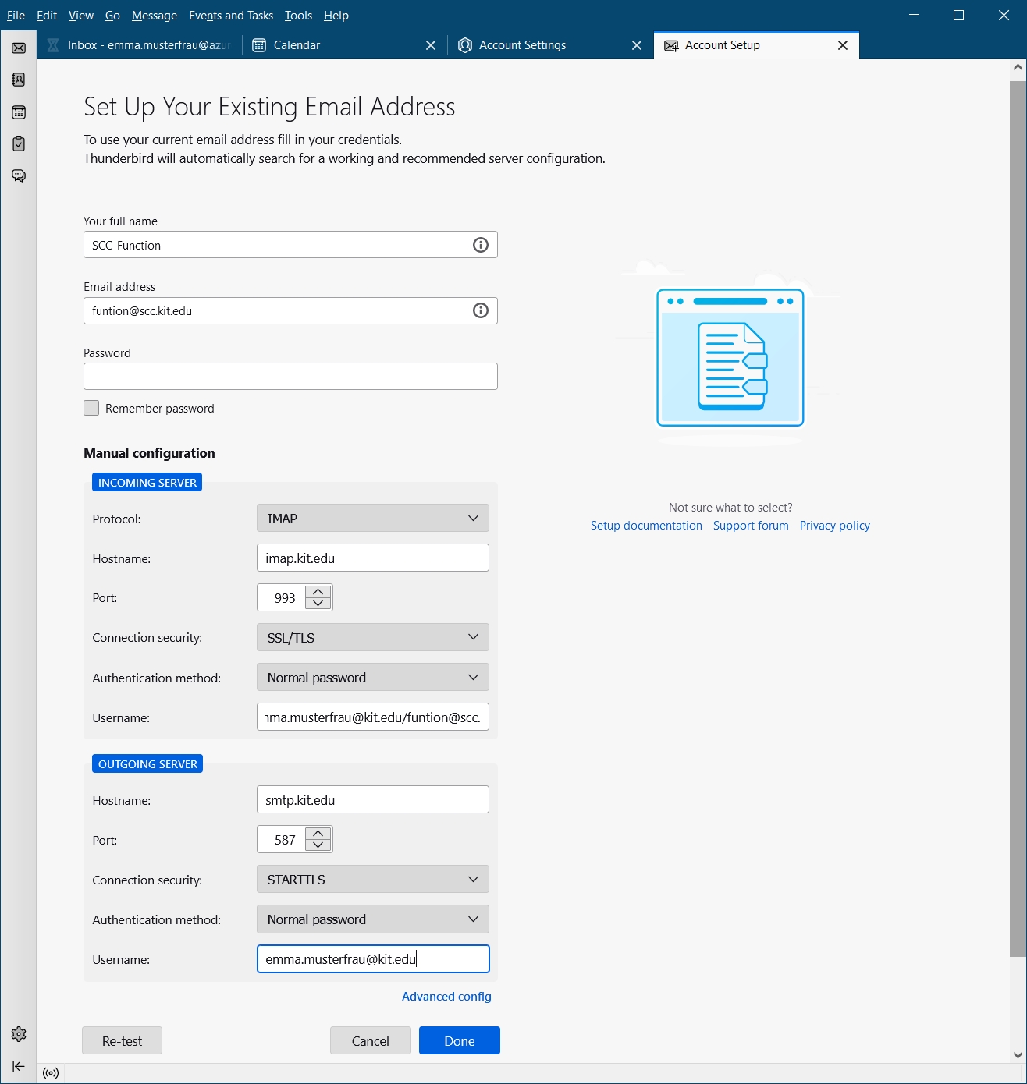Open the Advanced config link
The width and height of the screenshot is (1027, 1084).
tap(446, 997)
